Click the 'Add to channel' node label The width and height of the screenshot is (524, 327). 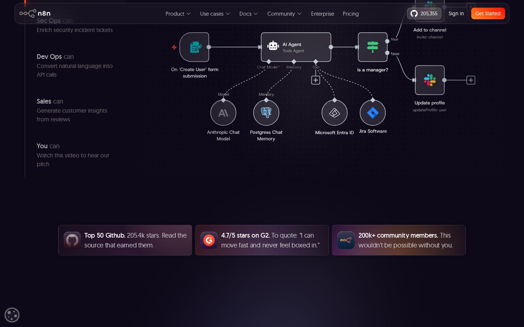(x=430, y=30)
